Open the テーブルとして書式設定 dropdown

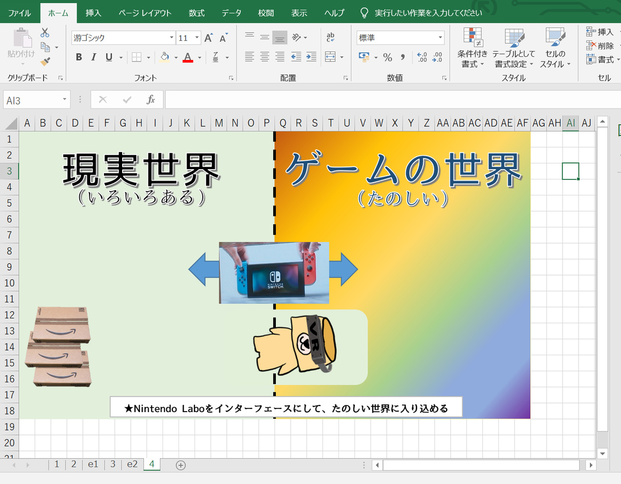tap(514, 48)
